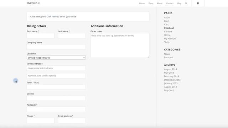
Task: Click into the Last name field
Action: pyautogui.click(x=72, y=36)
